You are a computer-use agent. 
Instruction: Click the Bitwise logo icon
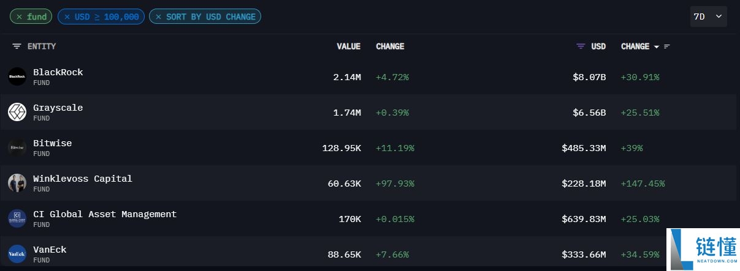tap(17, 147)
